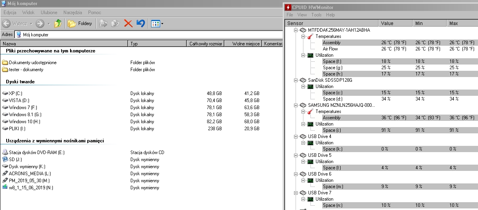Select the Windows 10 (H:) drive icon

point(5,122)
